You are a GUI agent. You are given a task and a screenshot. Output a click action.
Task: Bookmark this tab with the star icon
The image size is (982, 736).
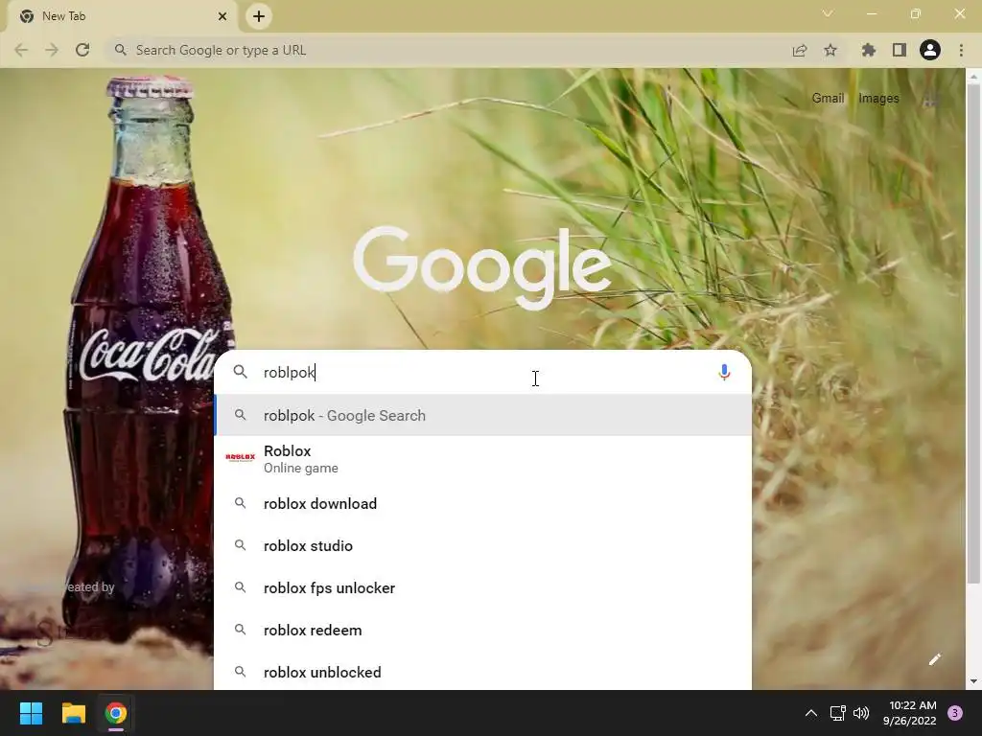[830, 50]
